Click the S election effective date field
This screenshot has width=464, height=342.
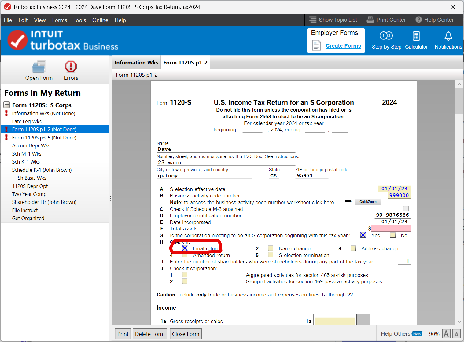(394, 189)
